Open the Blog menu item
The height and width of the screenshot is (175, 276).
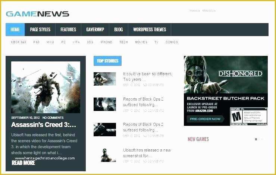[119, 29]
